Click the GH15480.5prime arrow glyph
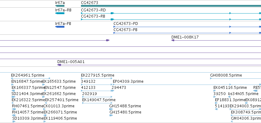 tap(111, 115)
